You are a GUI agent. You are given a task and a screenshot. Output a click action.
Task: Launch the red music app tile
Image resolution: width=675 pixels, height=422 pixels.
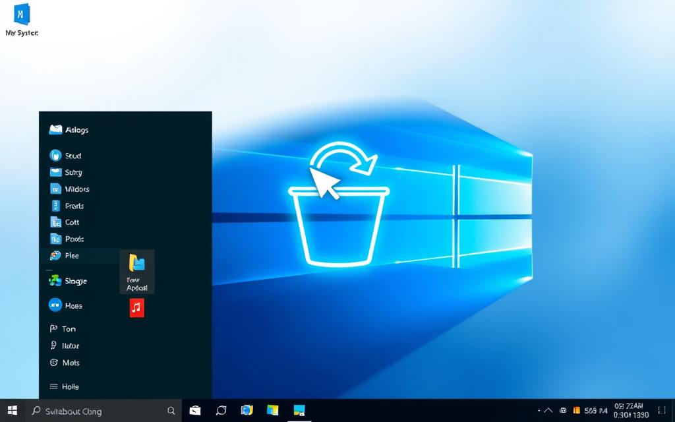point(136,308)
